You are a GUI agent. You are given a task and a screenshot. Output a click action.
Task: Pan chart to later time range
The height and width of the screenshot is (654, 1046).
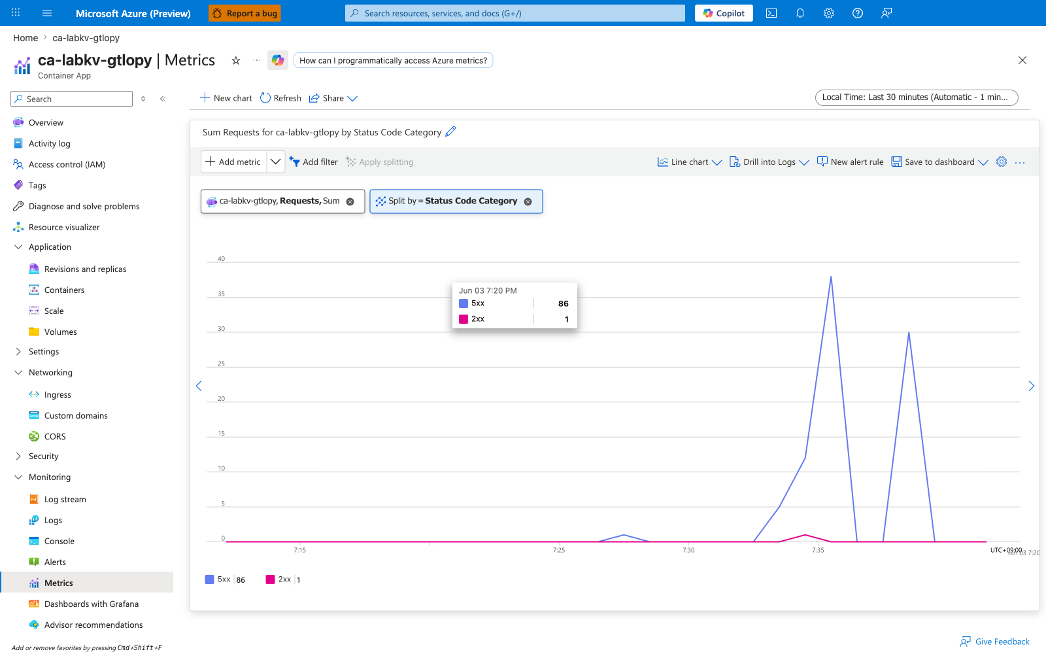(1031, 386)
